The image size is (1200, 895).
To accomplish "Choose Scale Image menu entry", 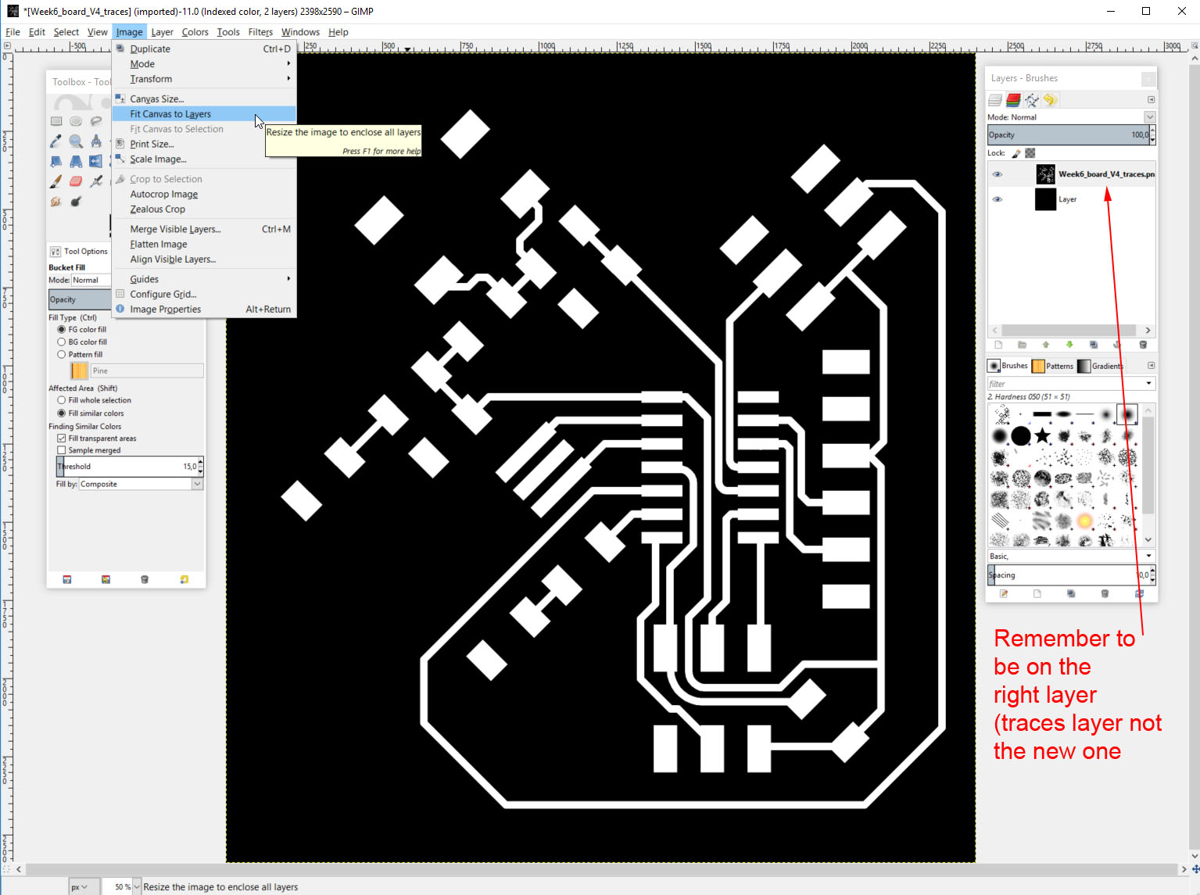I will 203,159.
